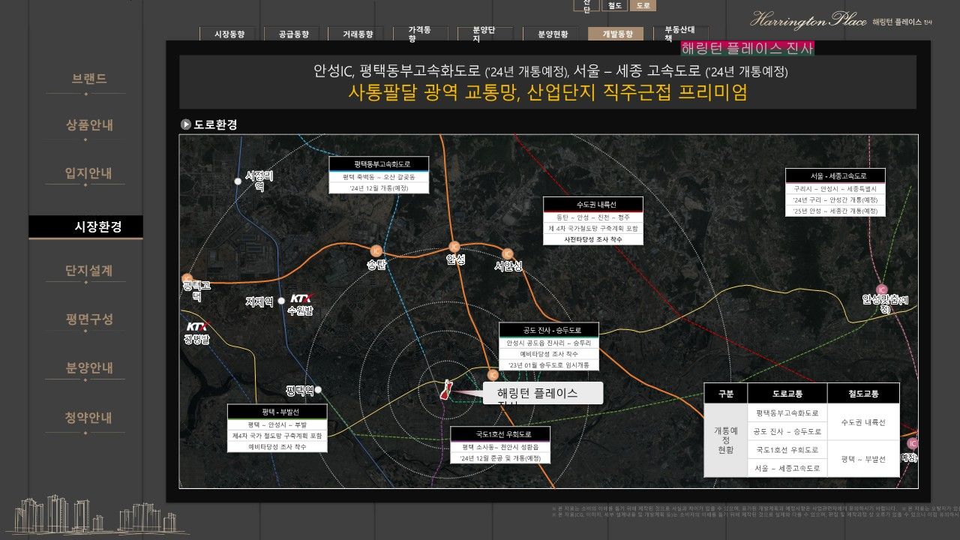Click the 개통예정 현황 table cell
Image resolution: width=960 pixels, height=540 pixels.
tap(725, 440)
